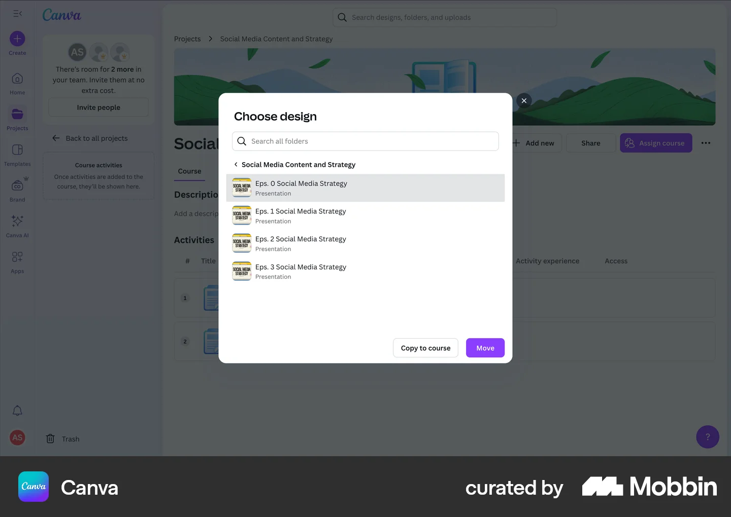Select Eps. 0 Social Media Strategy

coord(365,188)
